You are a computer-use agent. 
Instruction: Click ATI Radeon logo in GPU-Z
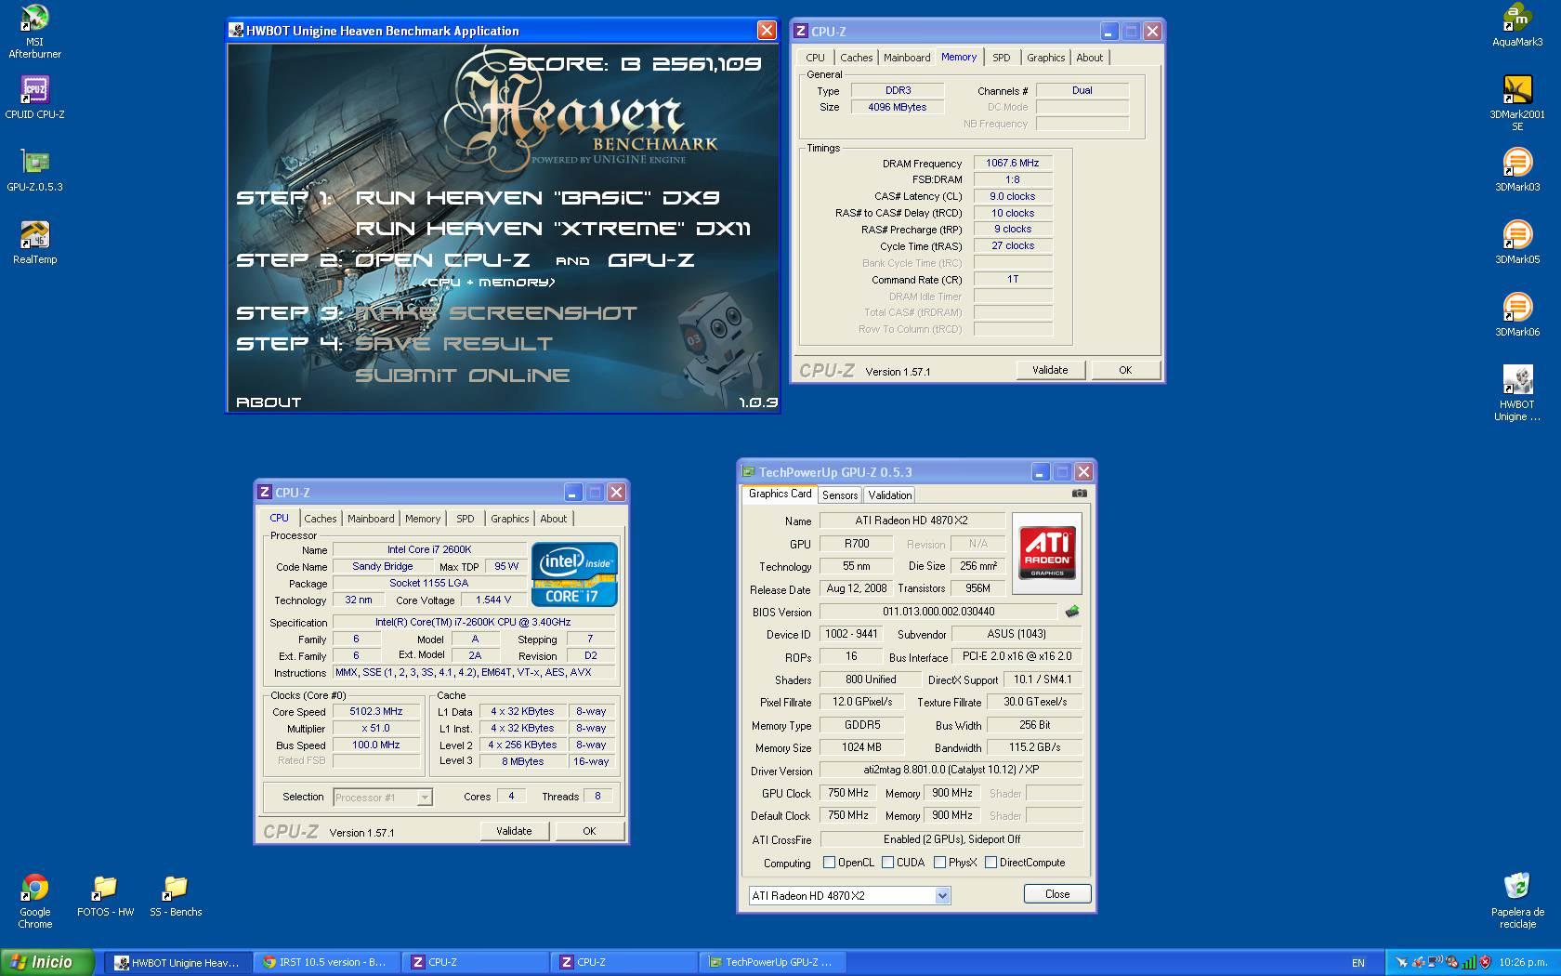[1047, 552]
